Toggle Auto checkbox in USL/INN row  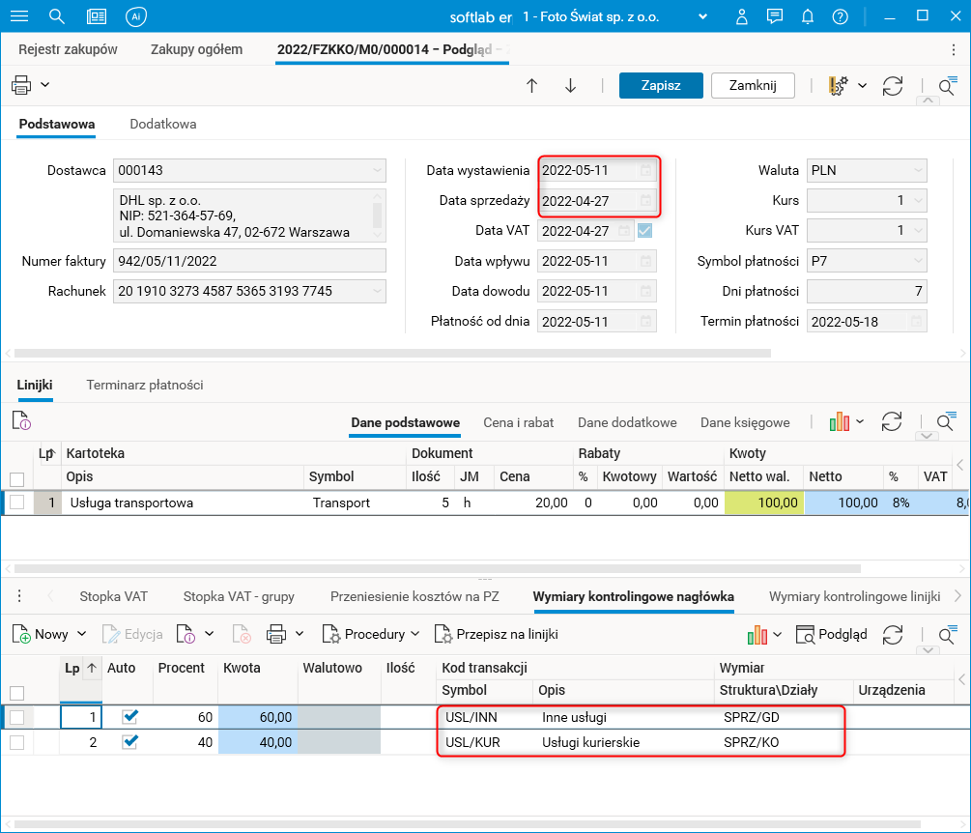pos(129,717)
